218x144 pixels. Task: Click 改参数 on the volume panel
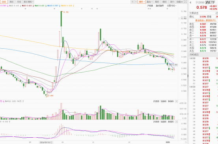click(x=156, y=101)
